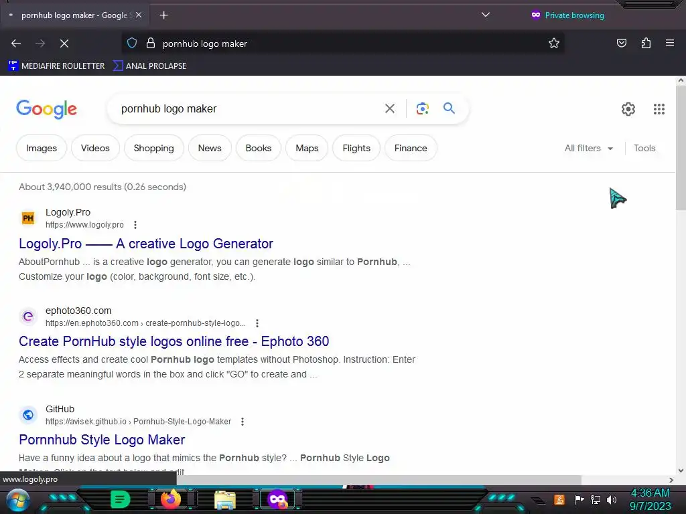Open the GitHub Style Logo Maker result
This screenshot has height=514, width=686.
pos(102,440)
